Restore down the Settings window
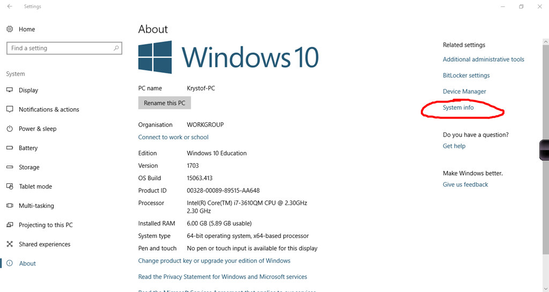Screen dimensions: 549x292 521,6
